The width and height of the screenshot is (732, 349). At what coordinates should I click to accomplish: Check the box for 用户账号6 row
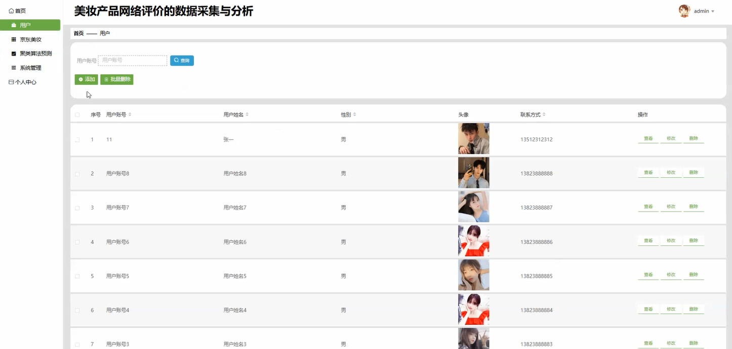(x=77, y=242)
